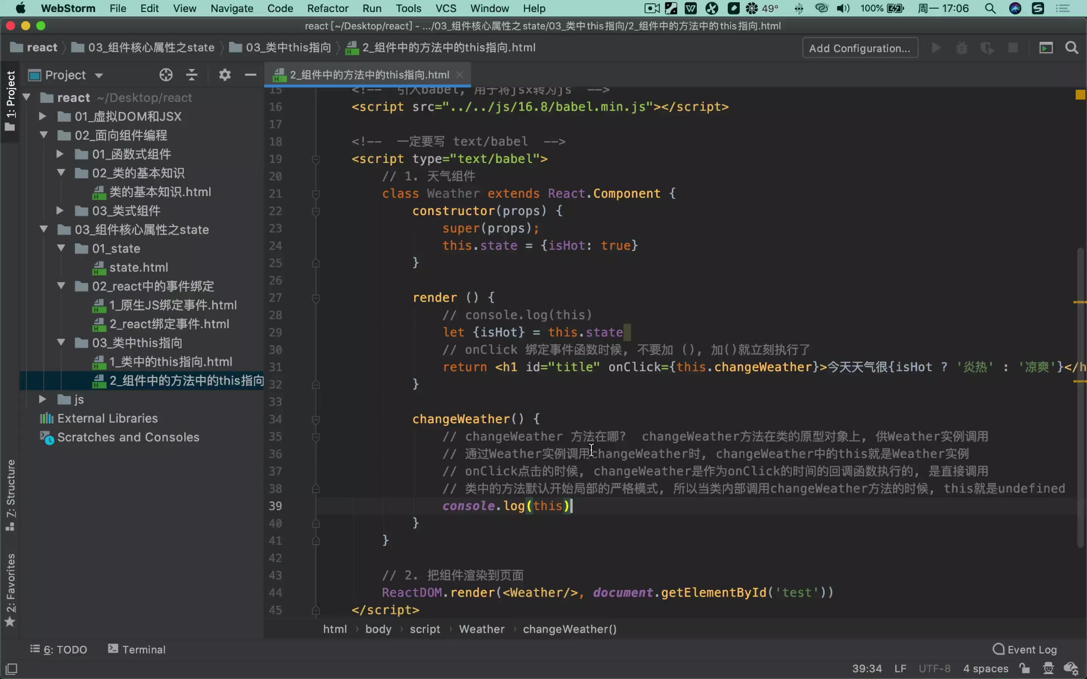Screen dimensions: 1087x679
Task: Click the Collapse All icon in Project panel
Action: point(191,75)
